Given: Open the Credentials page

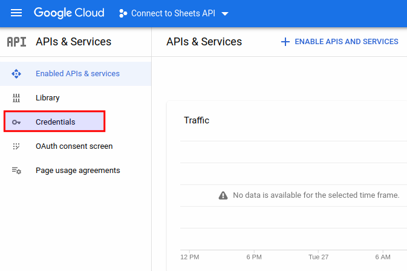Looking at the screenshot, I should (54, 122).
